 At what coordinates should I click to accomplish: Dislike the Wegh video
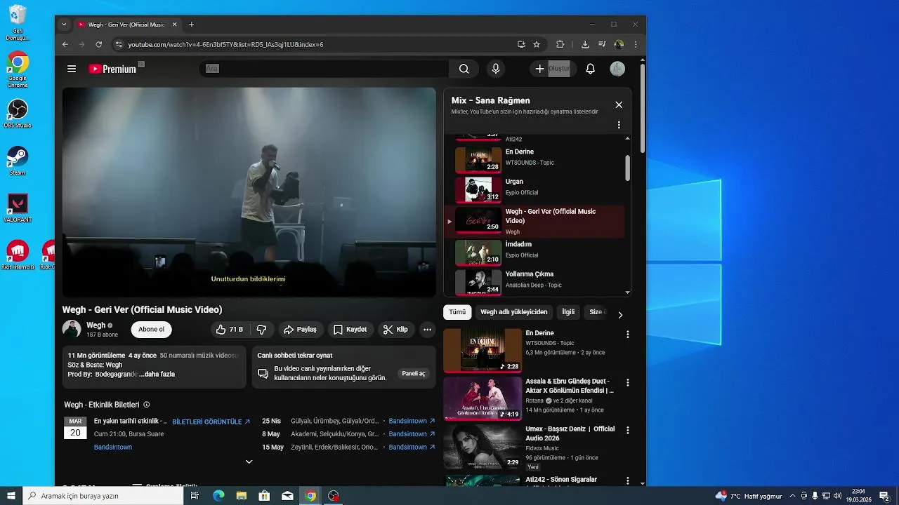click(x=261, y=330)
